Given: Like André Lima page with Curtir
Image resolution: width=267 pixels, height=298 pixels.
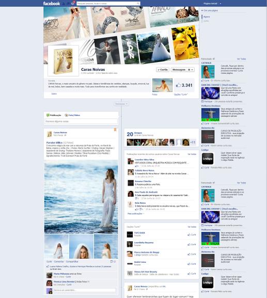Looking at the screenshot, I should (192, 264).
